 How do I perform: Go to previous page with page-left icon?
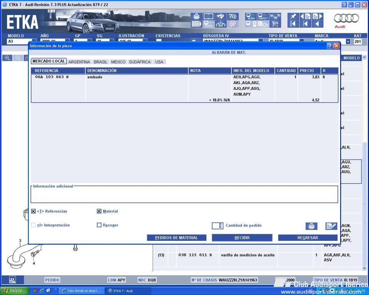305,16
